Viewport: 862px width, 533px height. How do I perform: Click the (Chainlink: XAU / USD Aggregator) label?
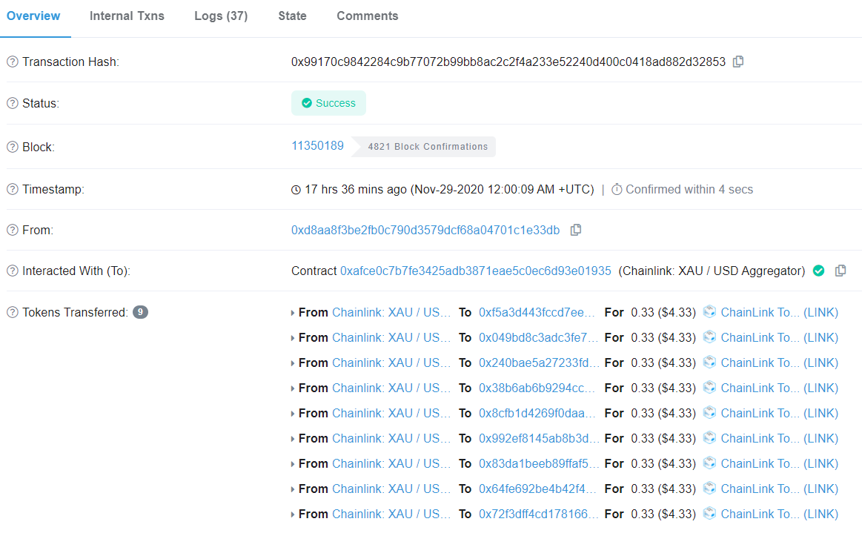coord(712,271)
